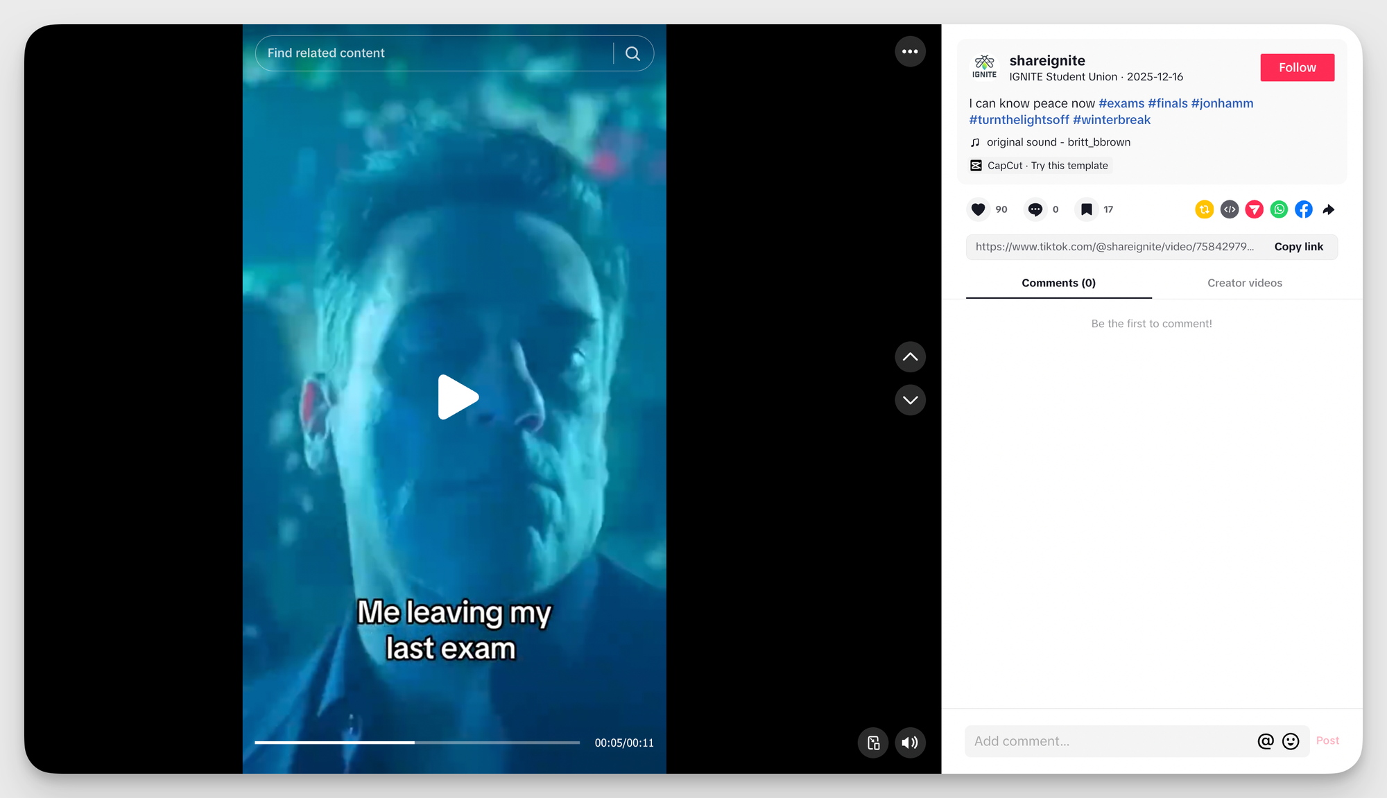
Task: Go to previous video with up chevron
Action: click(x=910, y=357)
